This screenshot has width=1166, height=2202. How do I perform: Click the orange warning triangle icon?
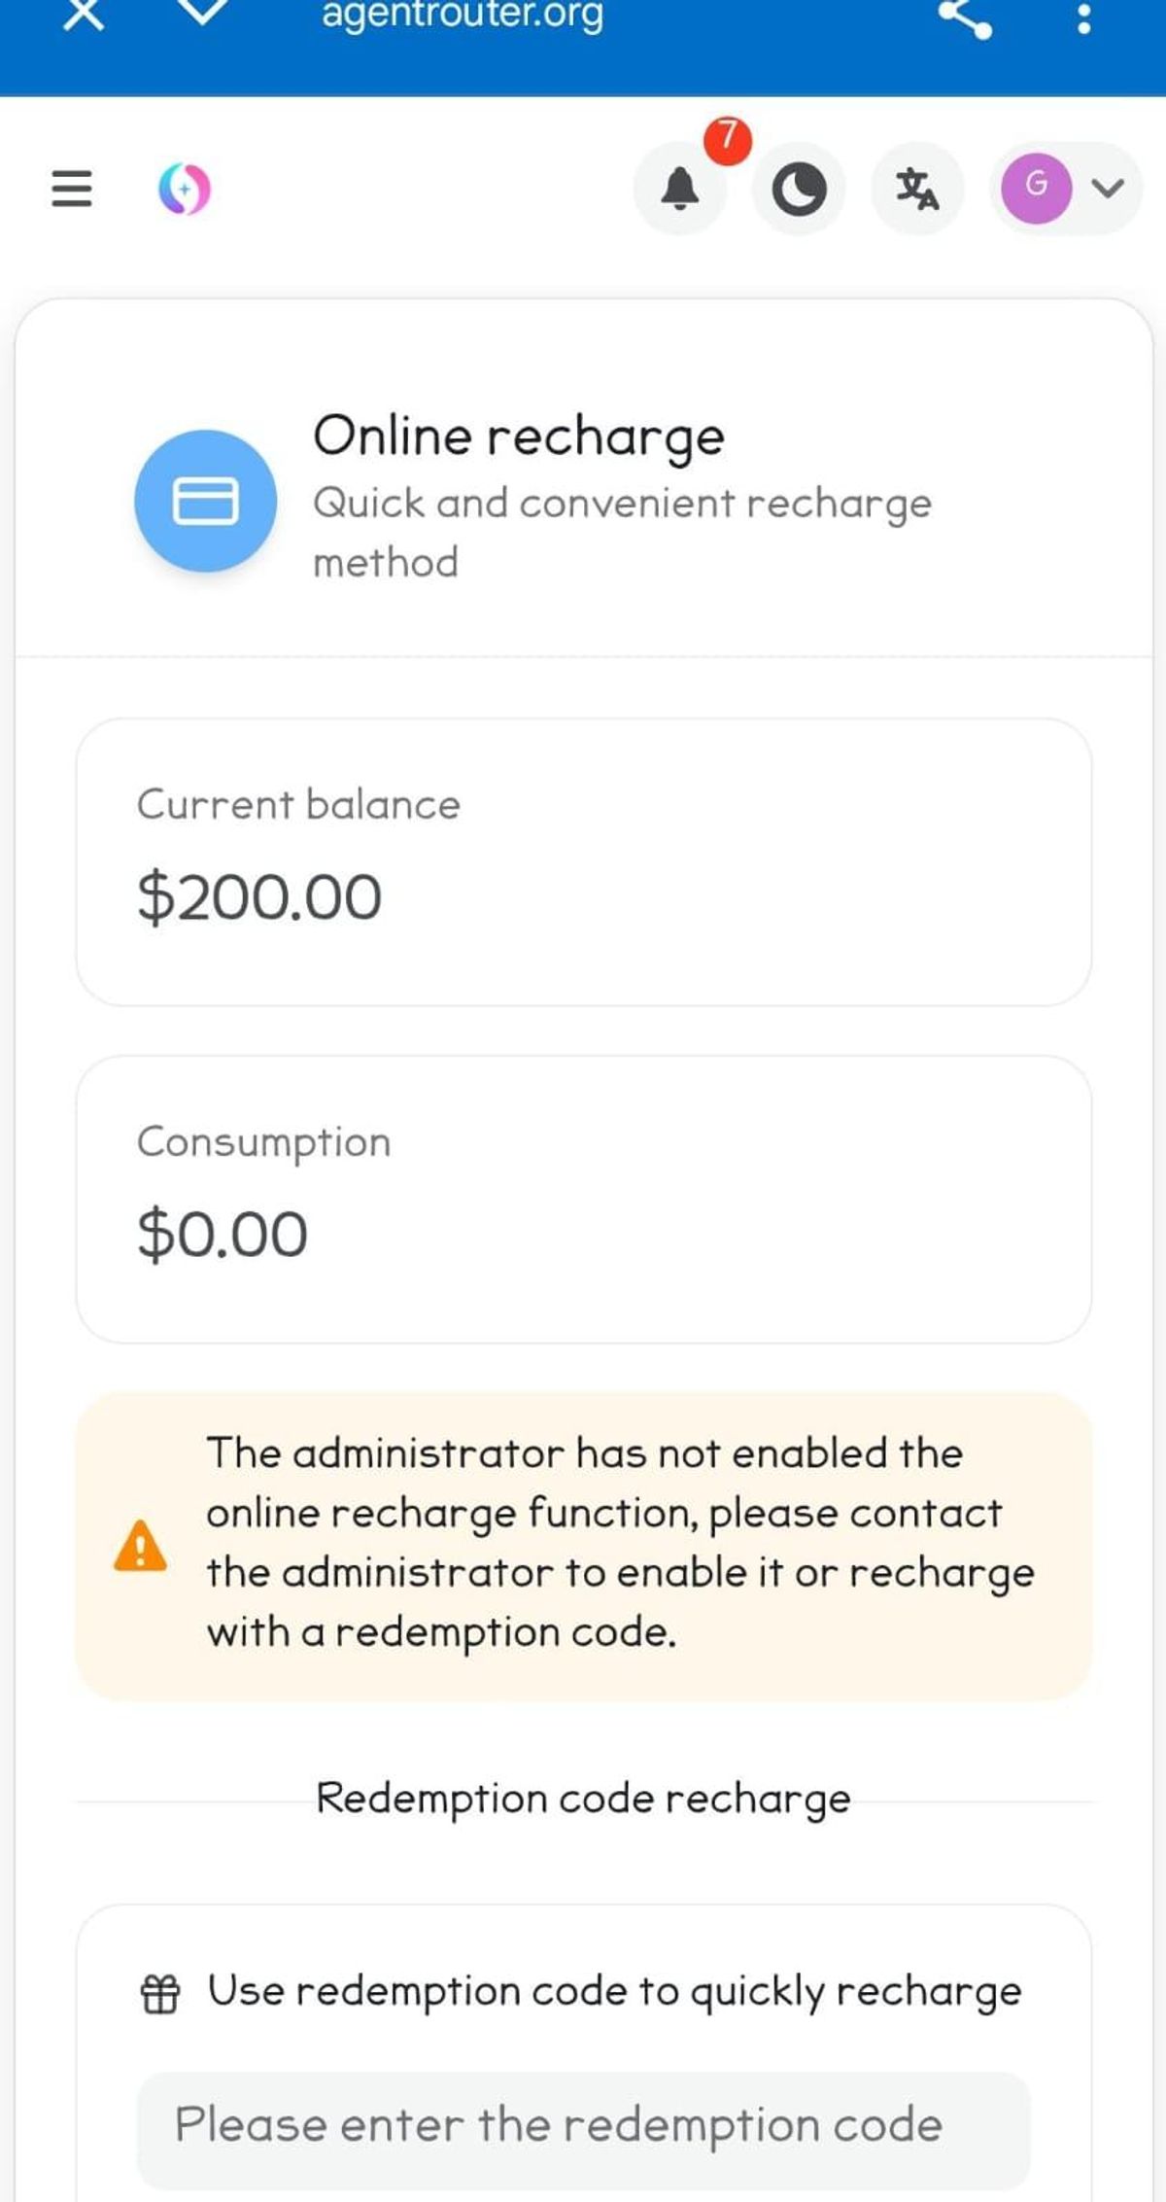[141, 1545]
